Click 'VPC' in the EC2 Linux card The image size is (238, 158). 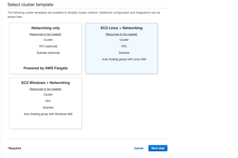tap(124, 46)
